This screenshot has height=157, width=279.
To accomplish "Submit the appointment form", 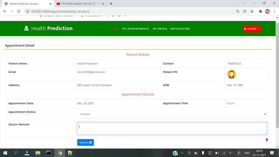I will (85, 143).
